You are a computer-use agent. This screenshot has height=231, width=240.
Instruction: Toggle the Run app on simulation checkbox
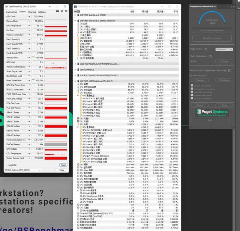point(192,99)
